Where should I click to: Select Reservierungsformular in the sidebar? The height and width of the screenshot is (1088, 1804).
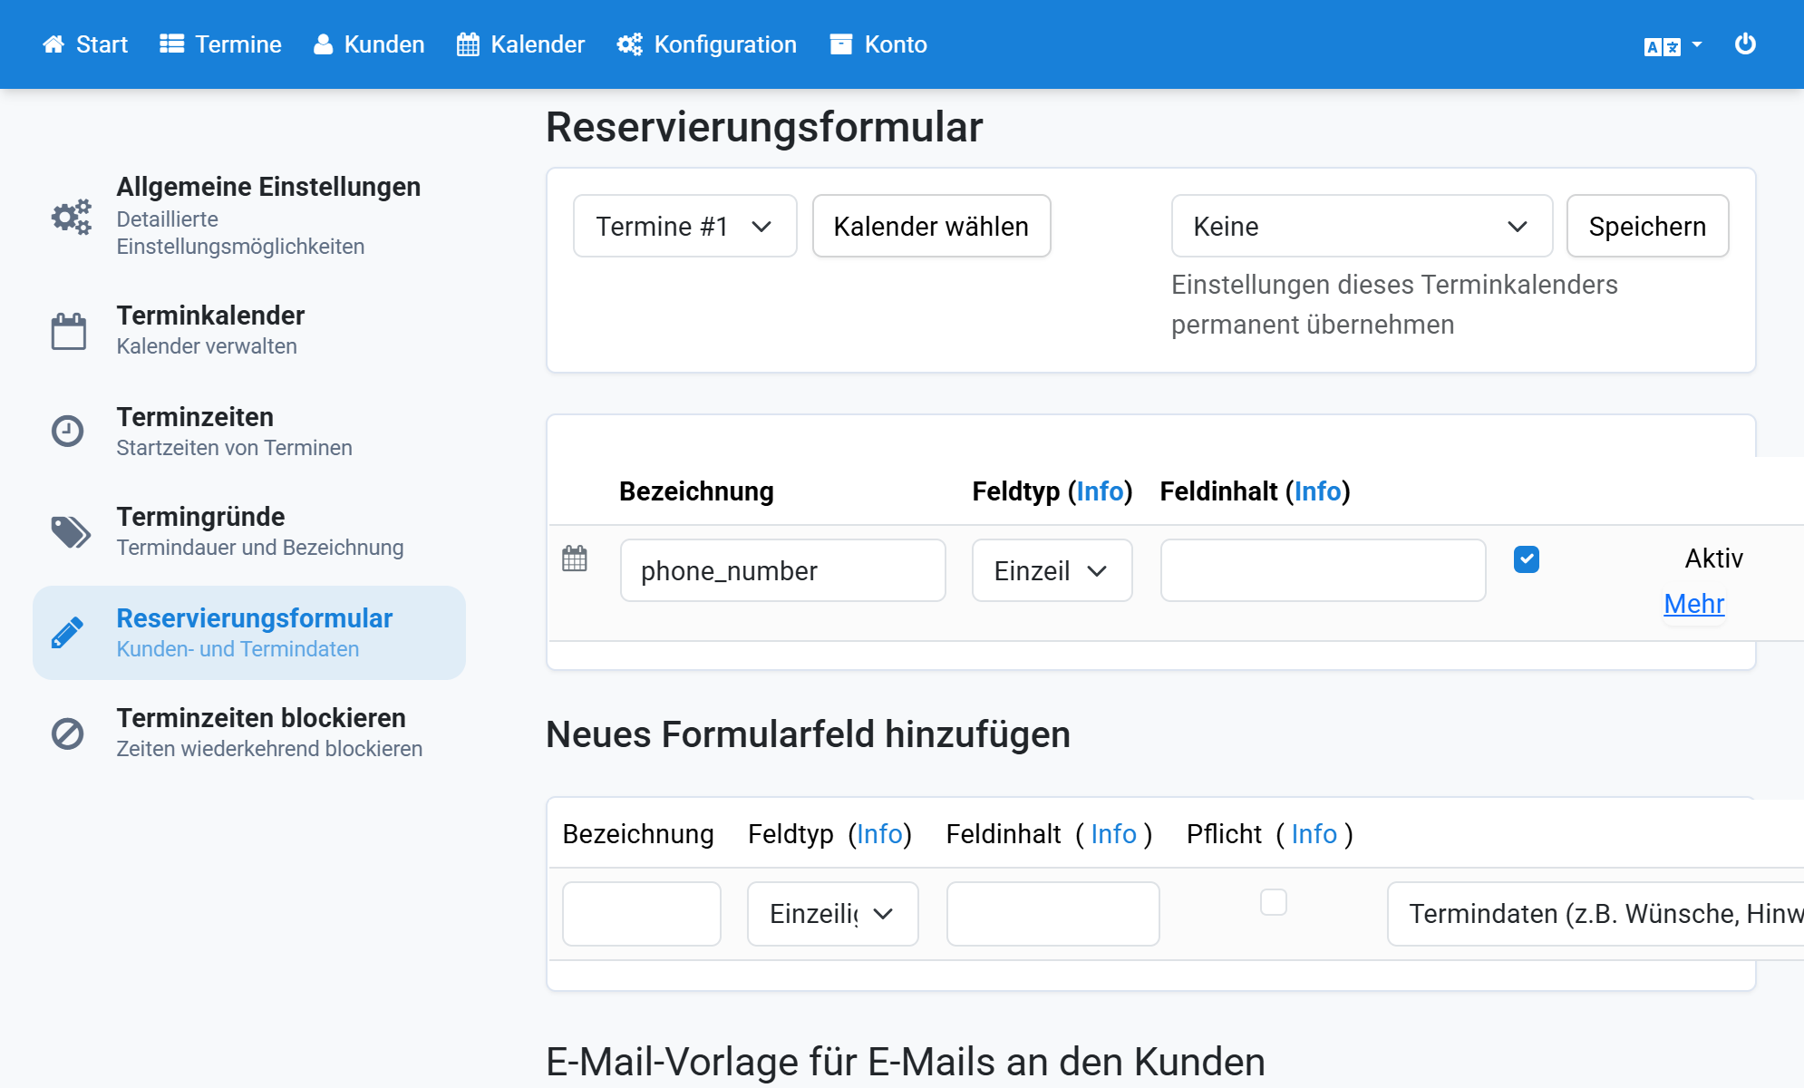point(249,633)
